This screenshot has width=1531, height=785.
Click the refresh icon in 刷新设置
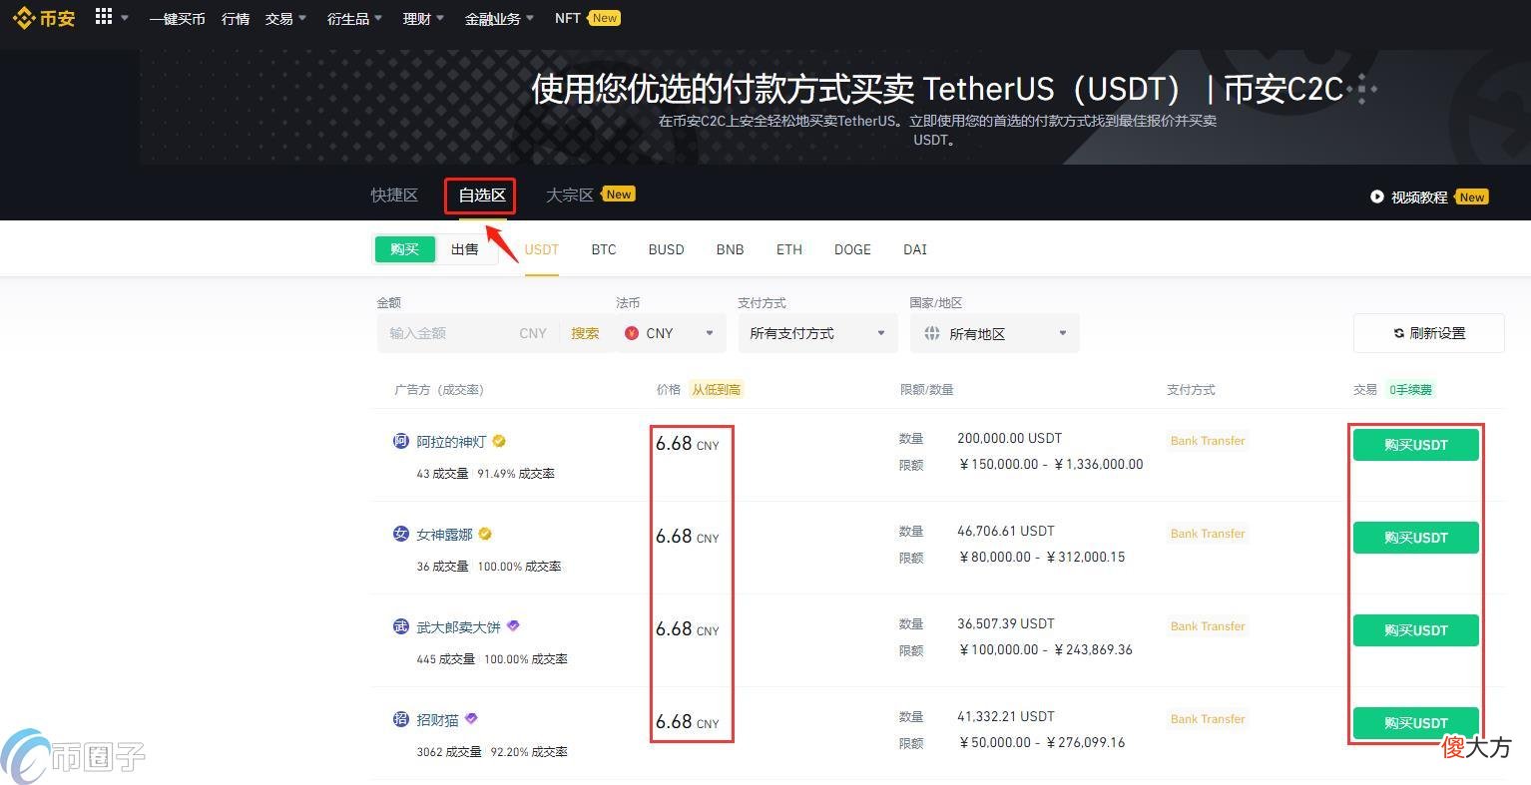(x=1399, y=333)
